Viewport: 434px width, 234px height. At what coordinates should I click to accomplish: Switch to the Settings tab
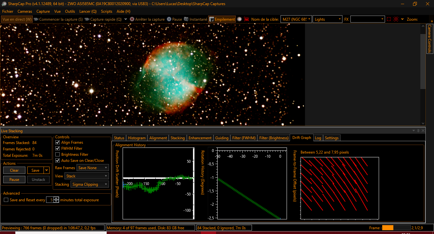point(332,138)
